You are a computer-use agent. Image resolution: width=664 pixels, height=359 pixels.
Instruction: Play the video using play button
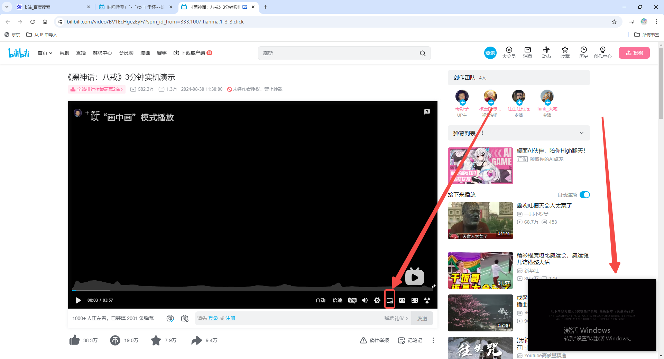point(78,300)
